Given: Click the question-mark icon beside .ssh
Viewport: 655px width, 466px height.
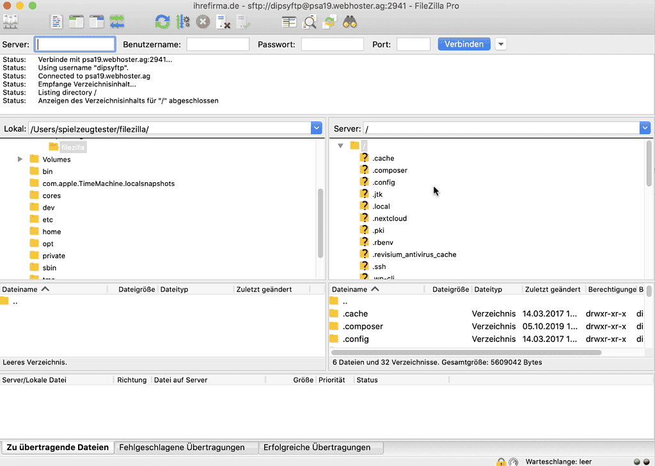Looking at the screenshot, I should point(364,266).
